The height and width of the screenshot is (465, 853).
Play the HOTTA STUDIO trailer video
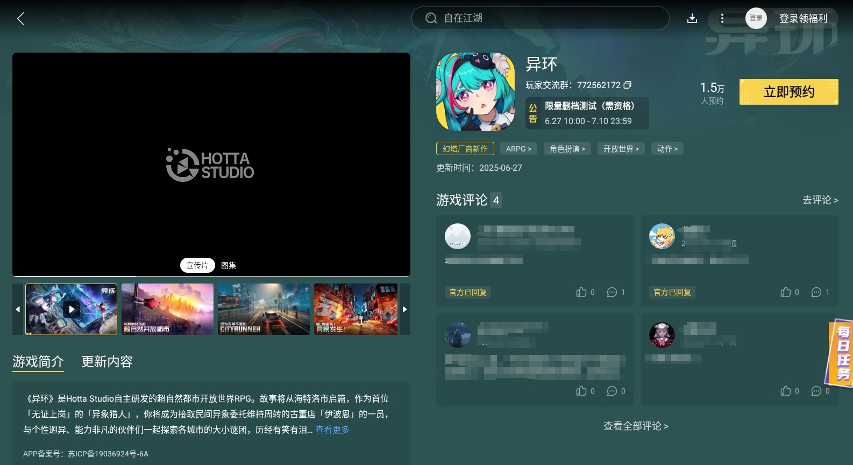click(x=211, y=164)
